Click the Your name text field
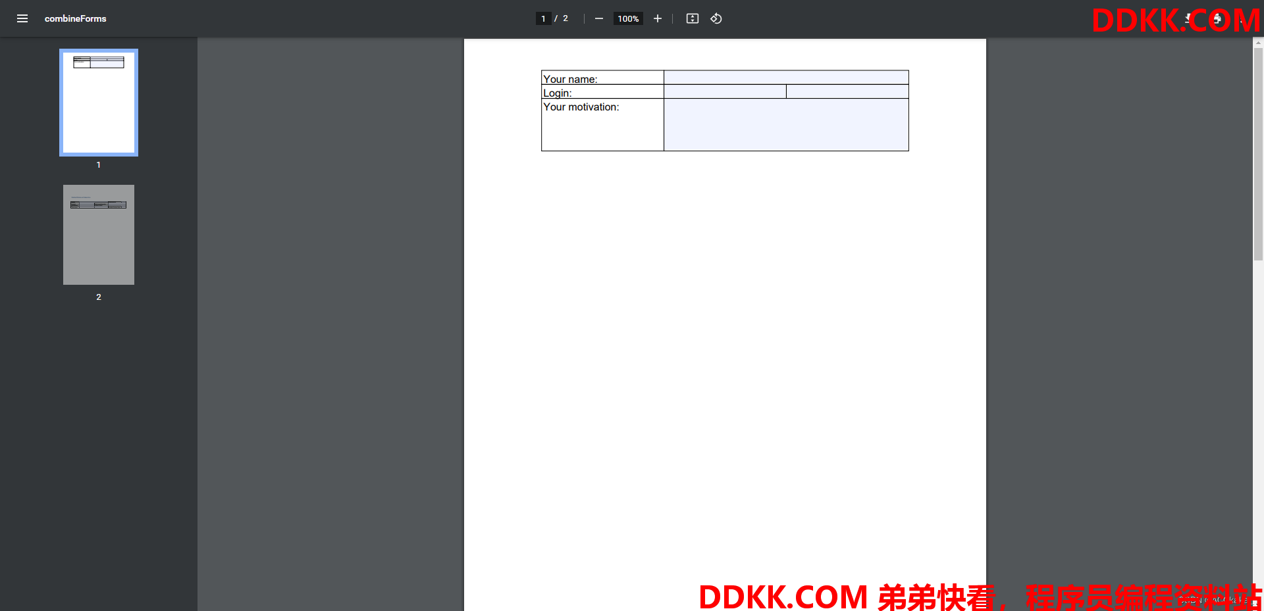This screenshot has width=1264, height=611. (786, 78)
